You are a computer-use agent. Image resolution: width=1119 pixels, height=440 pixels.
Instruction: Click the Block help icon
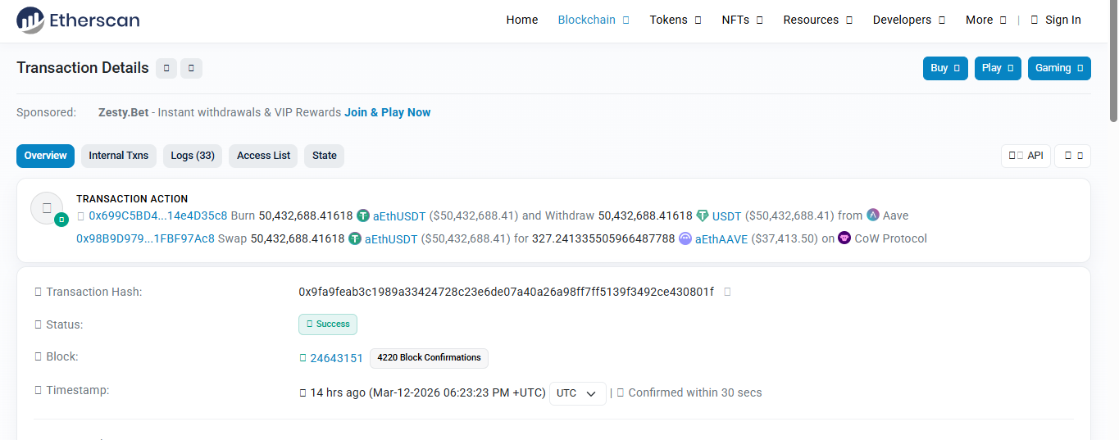coord(38,357)
